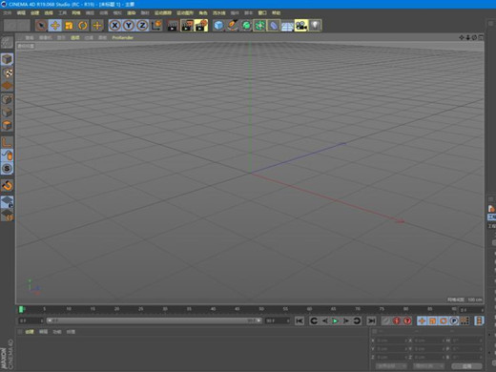Step to the next frame

346,320
